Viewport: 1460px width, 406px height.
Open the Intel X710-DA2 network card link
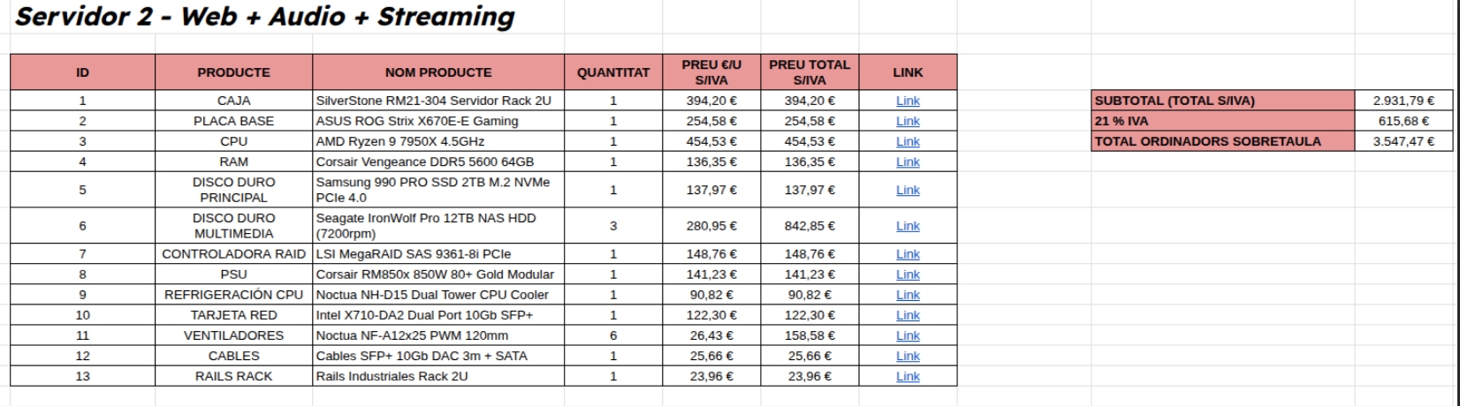click(908, 315)
